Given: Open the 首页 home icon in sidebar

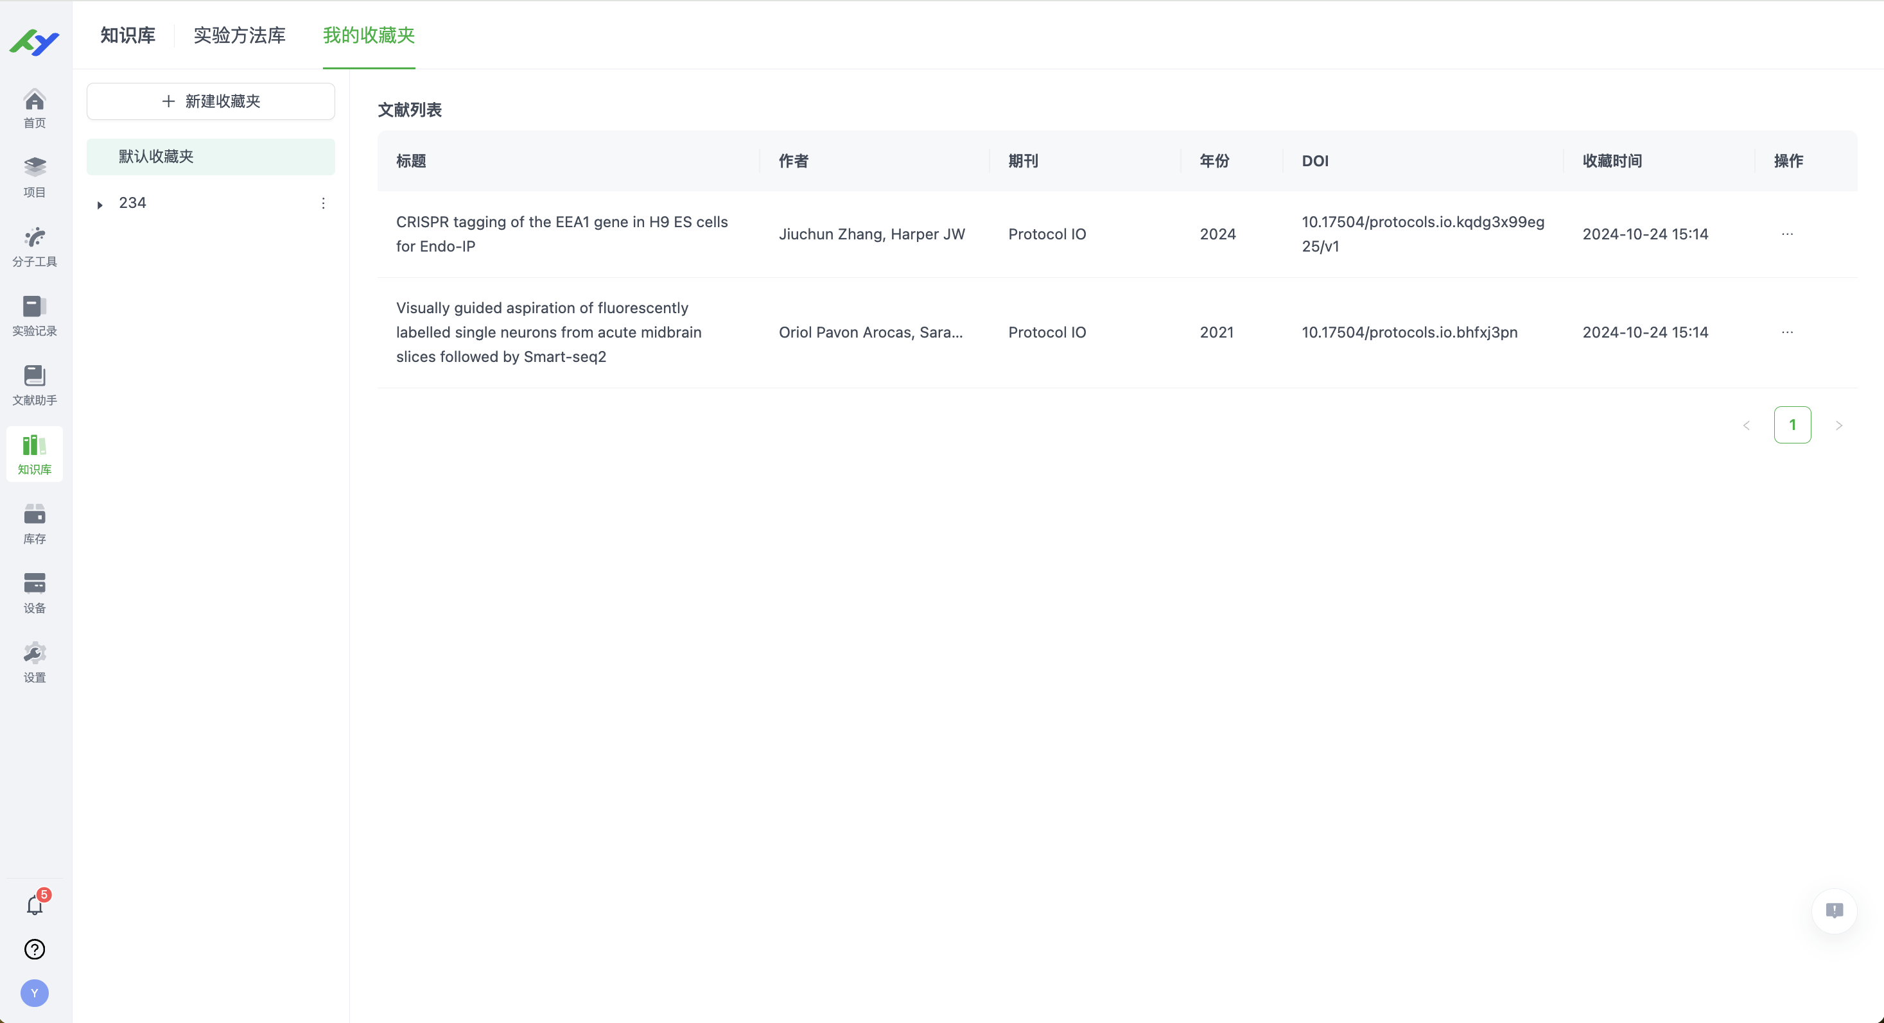Looking at the screenshot, I should click(35, 108).
